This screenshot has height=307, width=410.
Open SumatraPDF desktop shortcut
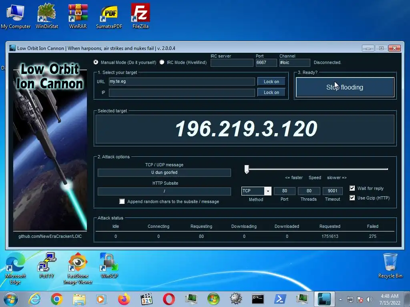(109, 16)
